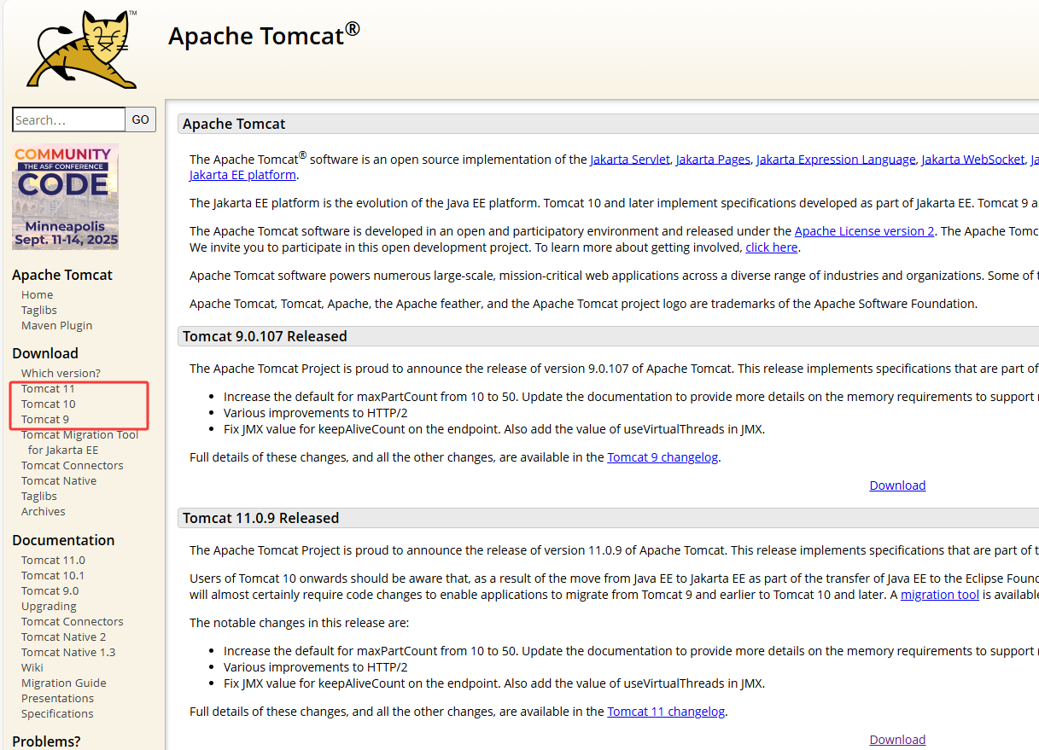Image resolution: width=1039 pixels, height=750 pixels.
Task: Click the Apache Tomcat content section heading
Action: point(234,124)
